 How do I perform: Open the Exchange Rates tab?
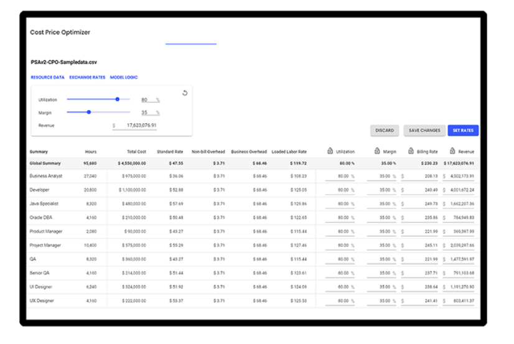tap(87, 77)
